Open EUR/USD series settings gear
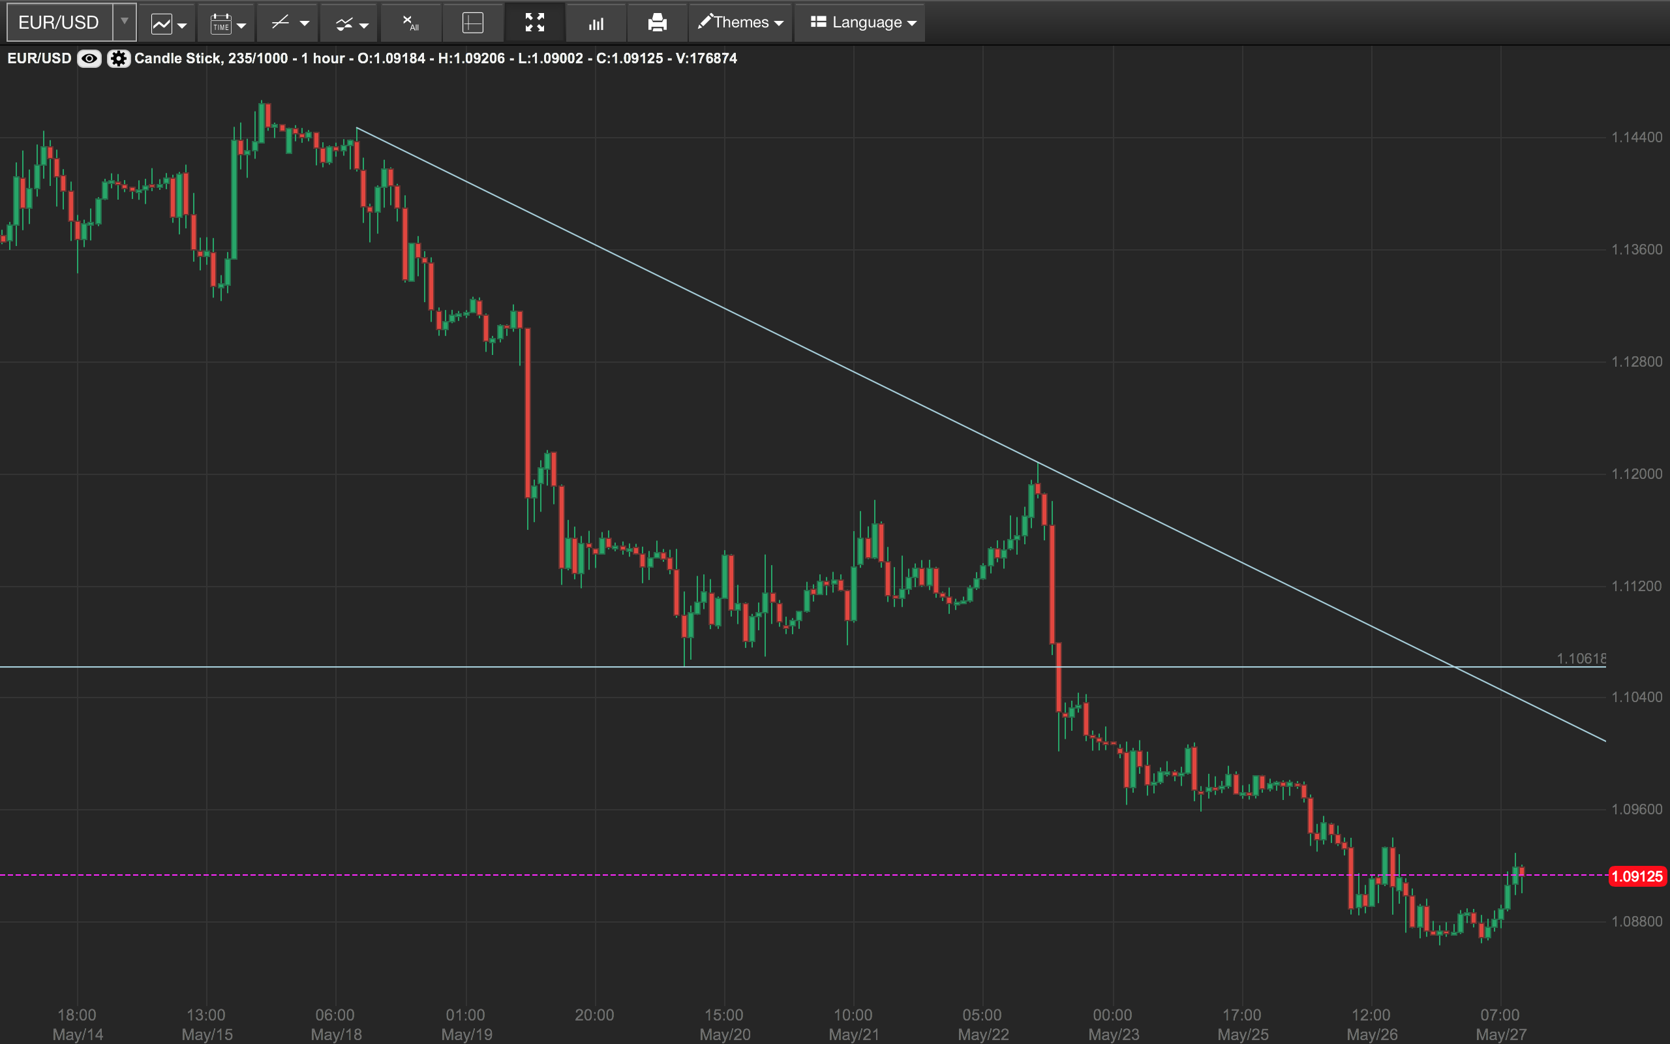This screenshot has height=1044, width=1670. coord(119,59)
